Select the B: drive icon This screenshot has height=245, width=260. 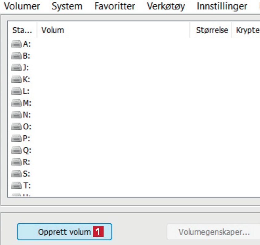[17, 56]
